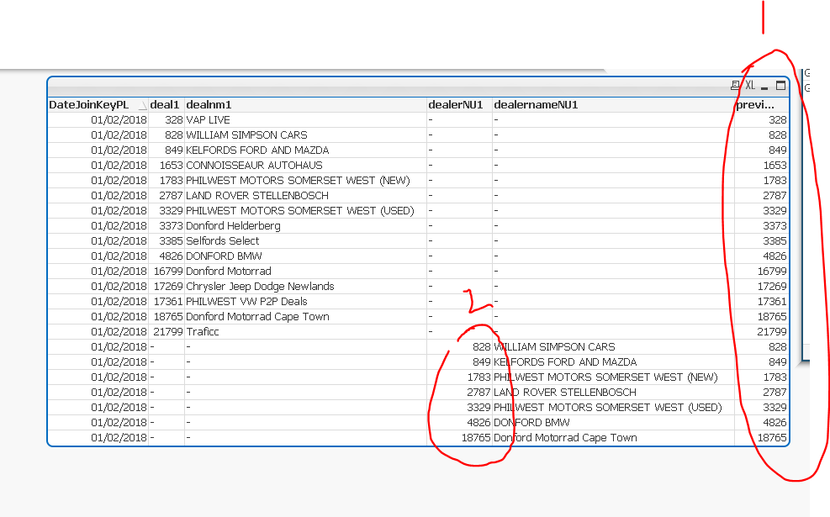This screenshot has width=830, height=517.
Task: Select 'CONNOISSEAUR AUTOHAUS' cell
Action: pos(254,165)
